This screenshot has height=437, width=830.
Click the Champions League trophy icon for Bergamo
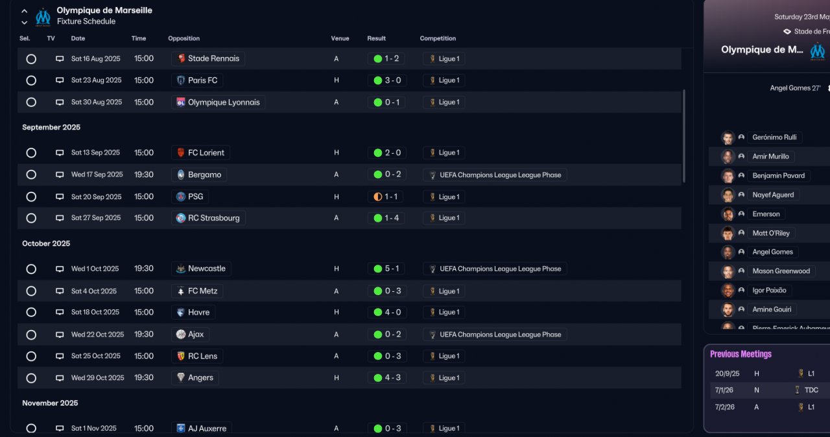(x=433, y=175)
